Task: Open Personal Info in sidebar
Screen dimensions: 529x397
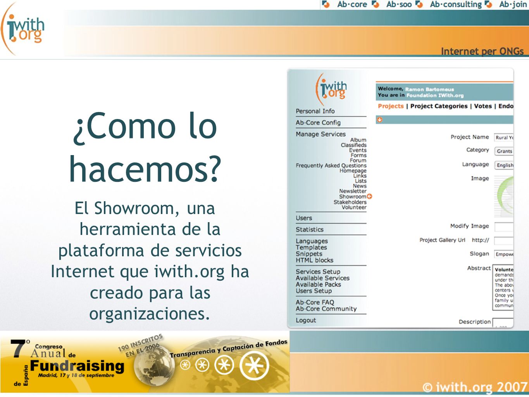Action: (x=315, y=111)
